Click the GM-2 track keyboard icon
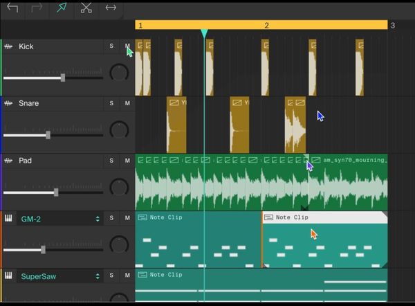Image resolution: width=415 pixels, height=306 pixels. (8, 218)
